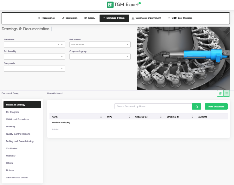Open the Components dropdown

(34, 68)
